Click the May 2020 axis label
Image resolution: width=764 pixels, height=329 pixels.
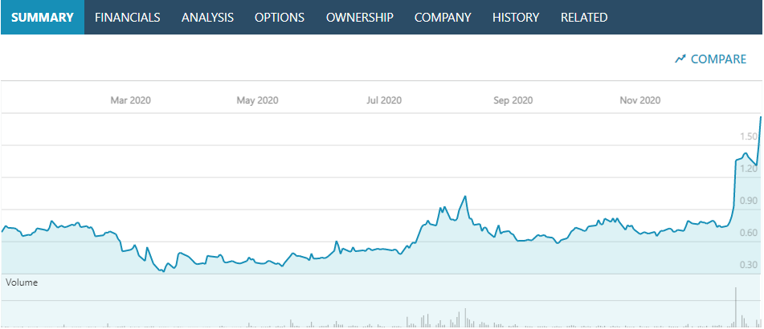[x=257, y=100]
